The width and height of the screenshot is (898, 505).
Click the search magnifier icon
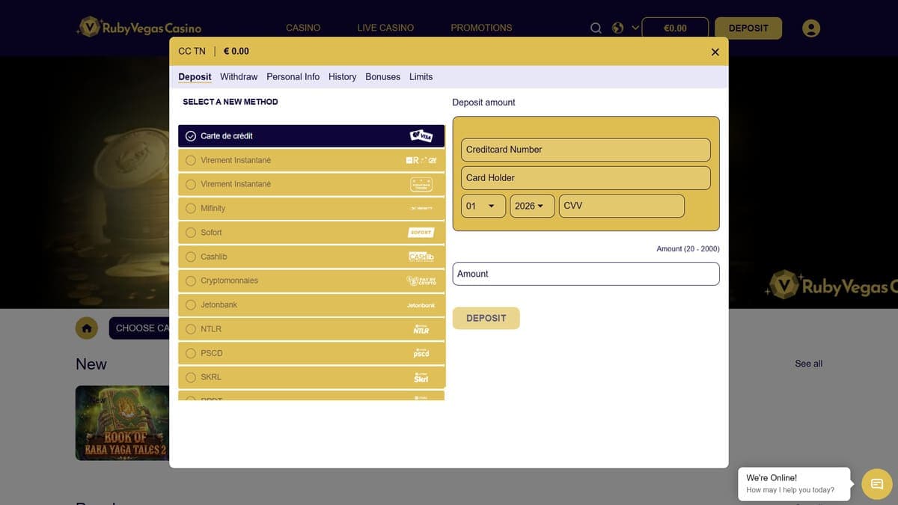pyautogui.click(x=596, y=28)
